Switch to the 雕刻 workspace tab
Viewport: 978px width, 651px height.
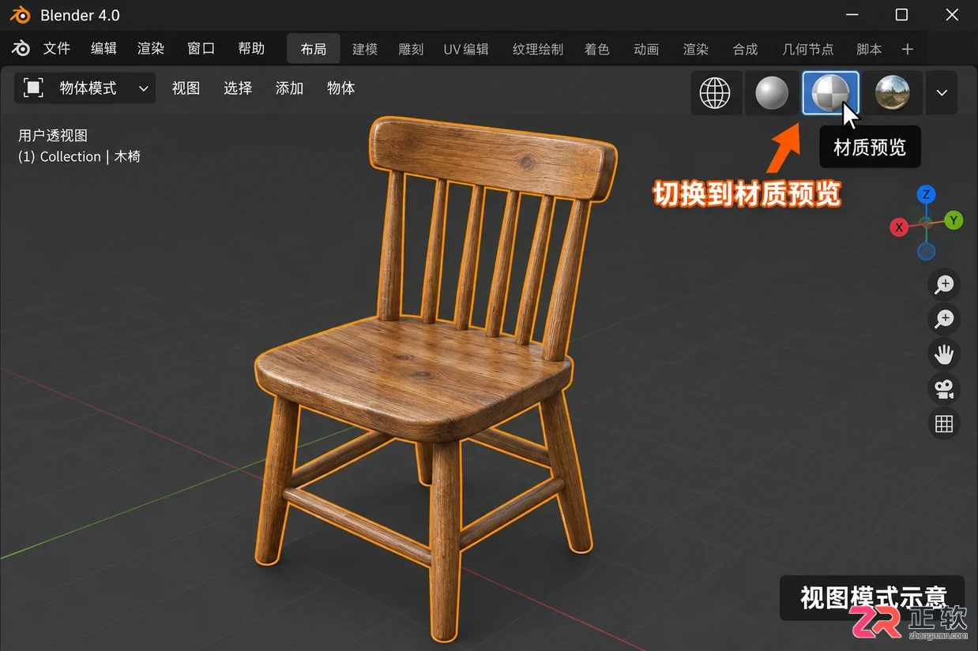click(412, 49)
